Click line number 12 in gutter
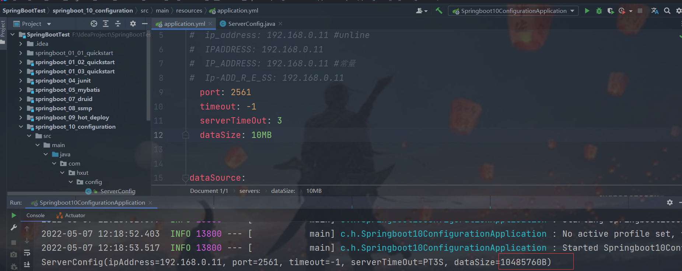The width and height of the screenshot is (682, 271). tap(158, 135)
